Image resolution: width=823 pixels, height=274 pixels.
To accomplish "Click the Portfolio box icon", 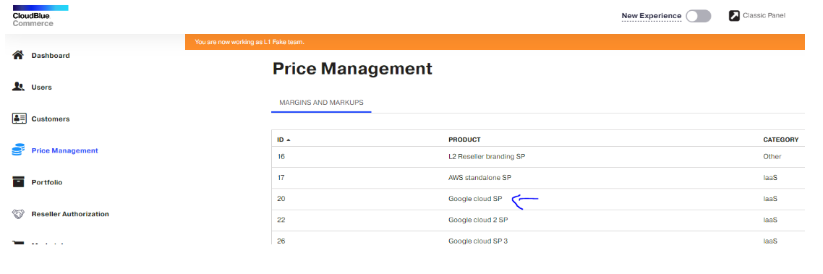I will coord(18,182).
